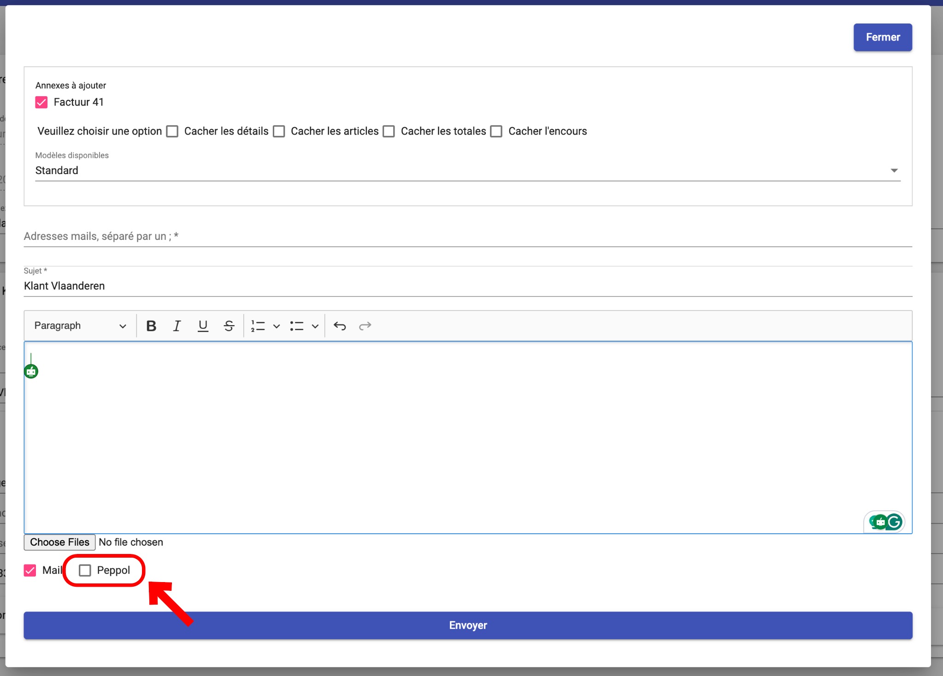This screenshot has height=676, width=943.
Task: Insert a bulleted list
Action: click(x=297, y=326)
